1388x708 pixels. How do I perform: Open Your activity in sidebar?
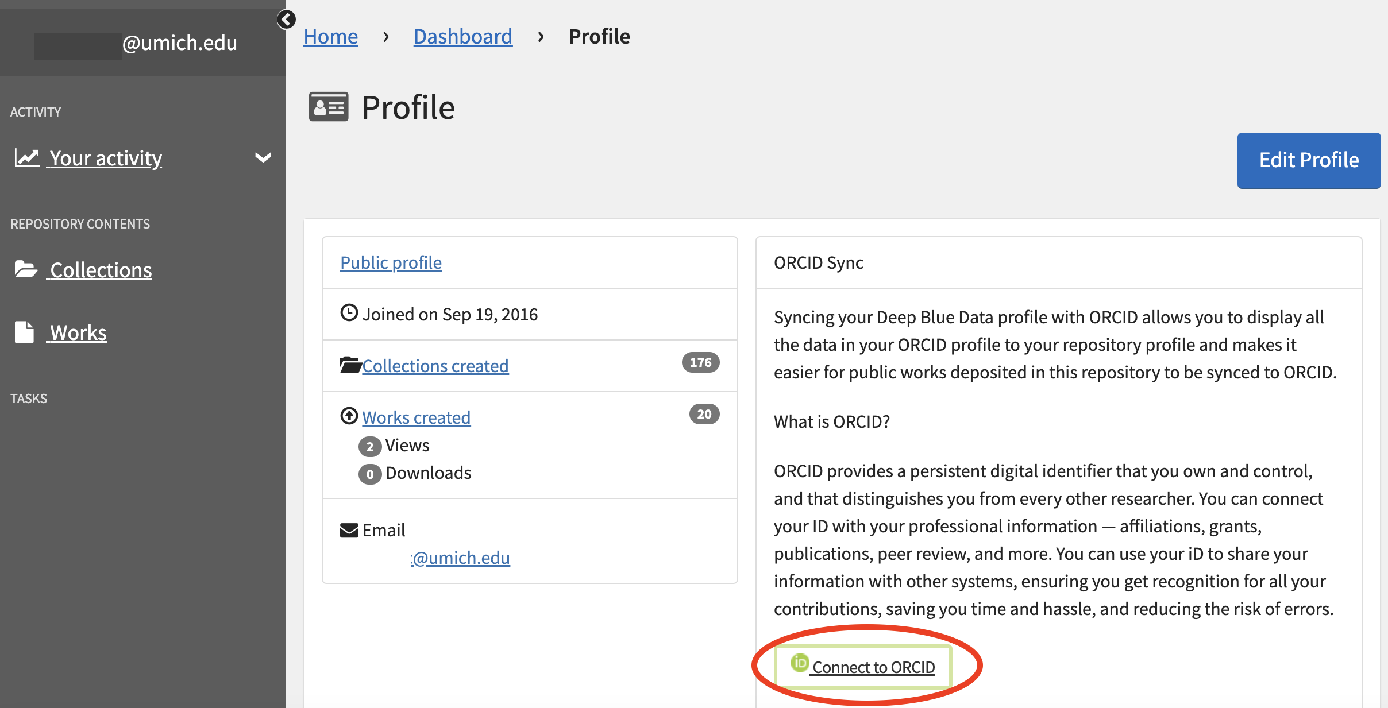point(106,158)
